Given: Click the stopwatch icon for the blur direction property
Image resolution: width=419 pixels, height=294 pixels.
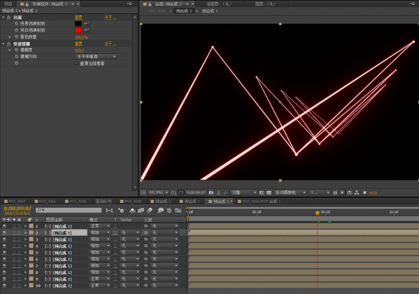Looking at the screenshot, I should pyautogui.click(x=16, y=56).
